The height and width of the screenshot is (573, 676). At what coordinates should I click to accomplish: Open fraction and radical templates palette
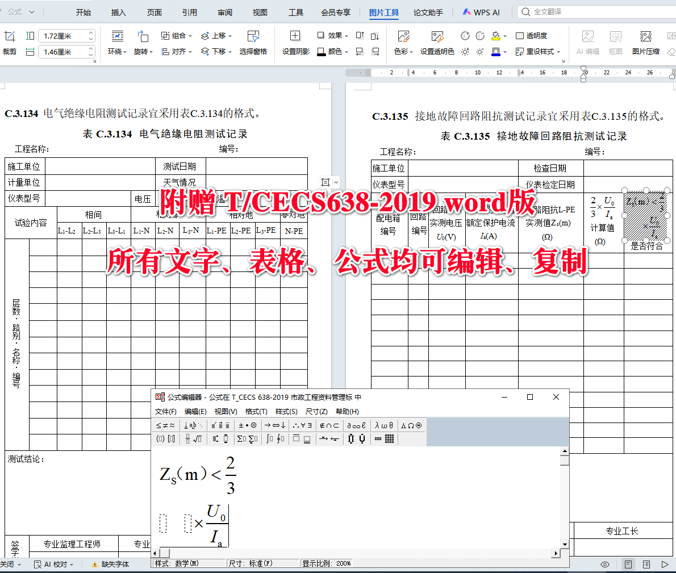coord(194,439)
